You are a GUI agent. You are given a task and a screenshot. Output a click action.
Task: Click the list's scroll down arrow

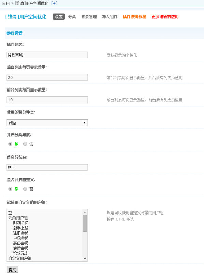coord(85,259)
